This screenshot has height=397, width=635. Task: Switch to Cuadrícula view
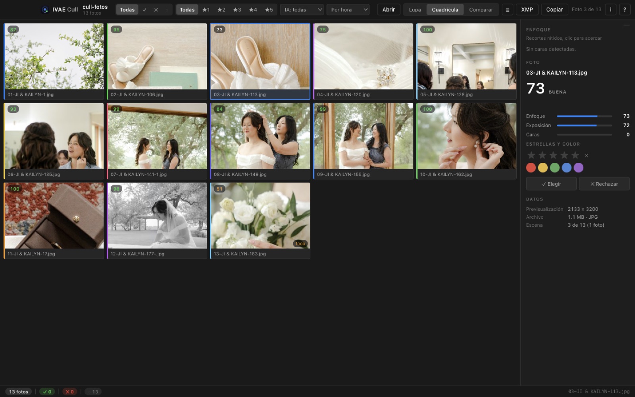[x=445, y=10]
